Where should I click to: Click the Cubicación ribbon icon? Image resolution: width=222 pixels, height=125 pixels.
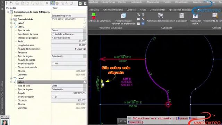click(x=181, y=17)
